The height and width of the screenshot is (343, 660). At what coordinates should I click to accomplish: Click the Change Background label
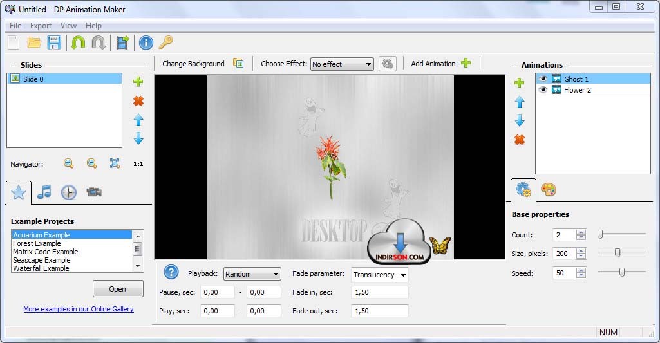tap(193, 64)
